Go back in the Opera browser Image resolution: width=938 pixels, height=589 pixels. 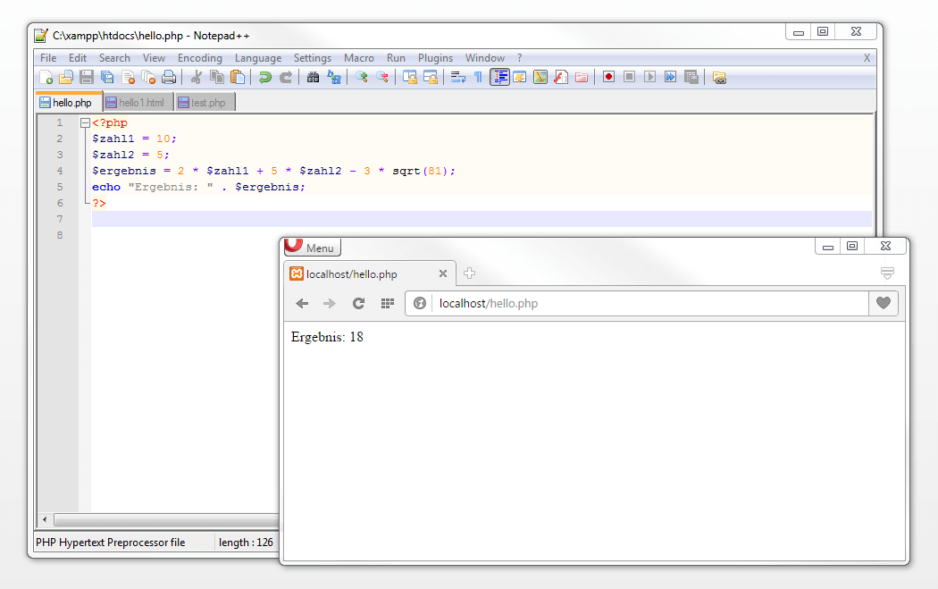click(302, 304)
